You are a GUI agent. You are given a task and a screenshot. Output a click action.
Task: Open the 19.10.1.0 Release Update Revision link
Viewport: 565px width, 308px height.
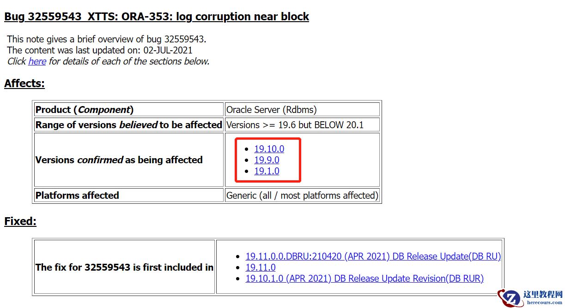(365, 278)
